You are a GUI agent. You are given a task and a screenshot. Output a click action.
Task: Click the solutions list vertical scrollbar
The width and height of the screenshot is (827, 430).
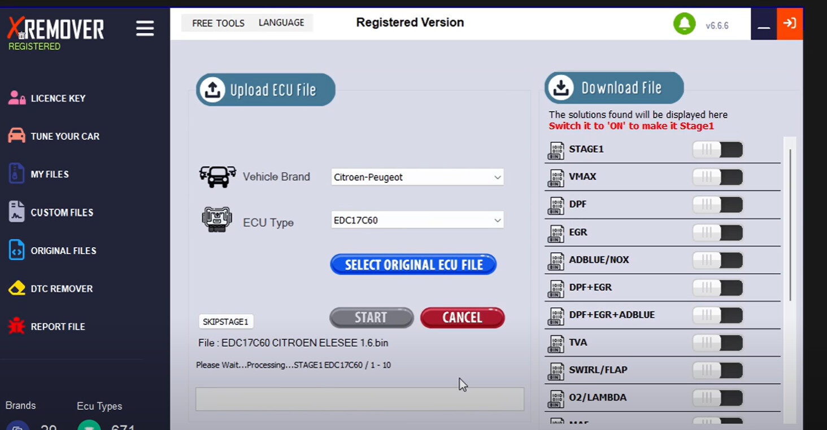click(x=790, y=225)
